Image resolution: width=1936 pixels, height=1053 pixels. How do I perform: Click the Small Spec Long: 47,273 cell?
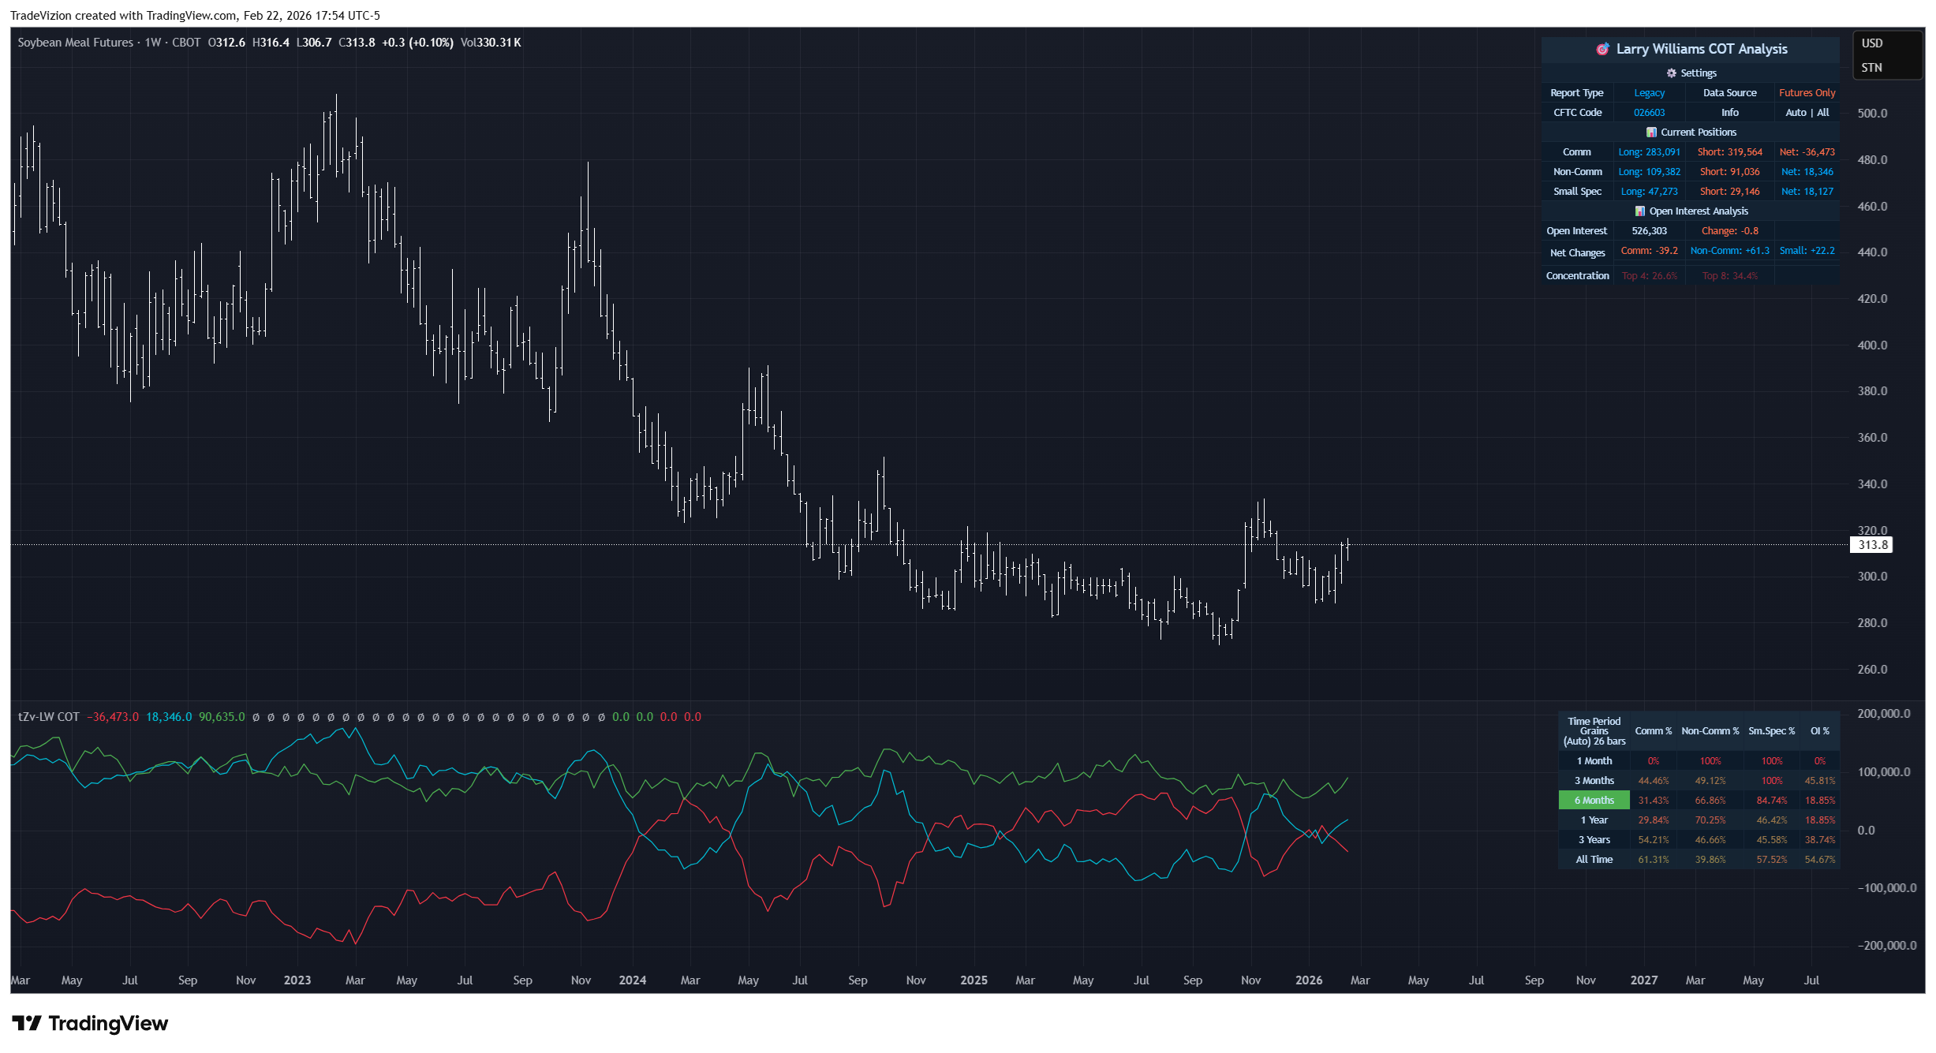[1649, 191]
